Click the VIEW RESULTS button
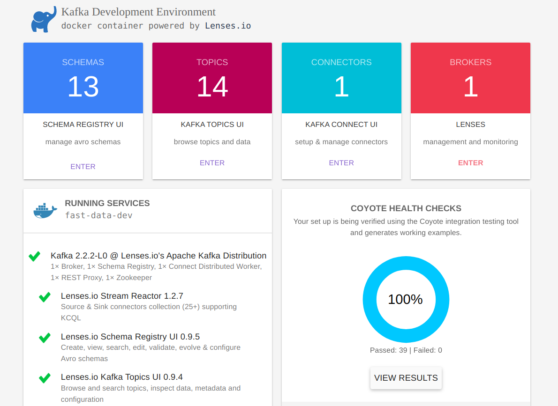 (x=406, y=378)
